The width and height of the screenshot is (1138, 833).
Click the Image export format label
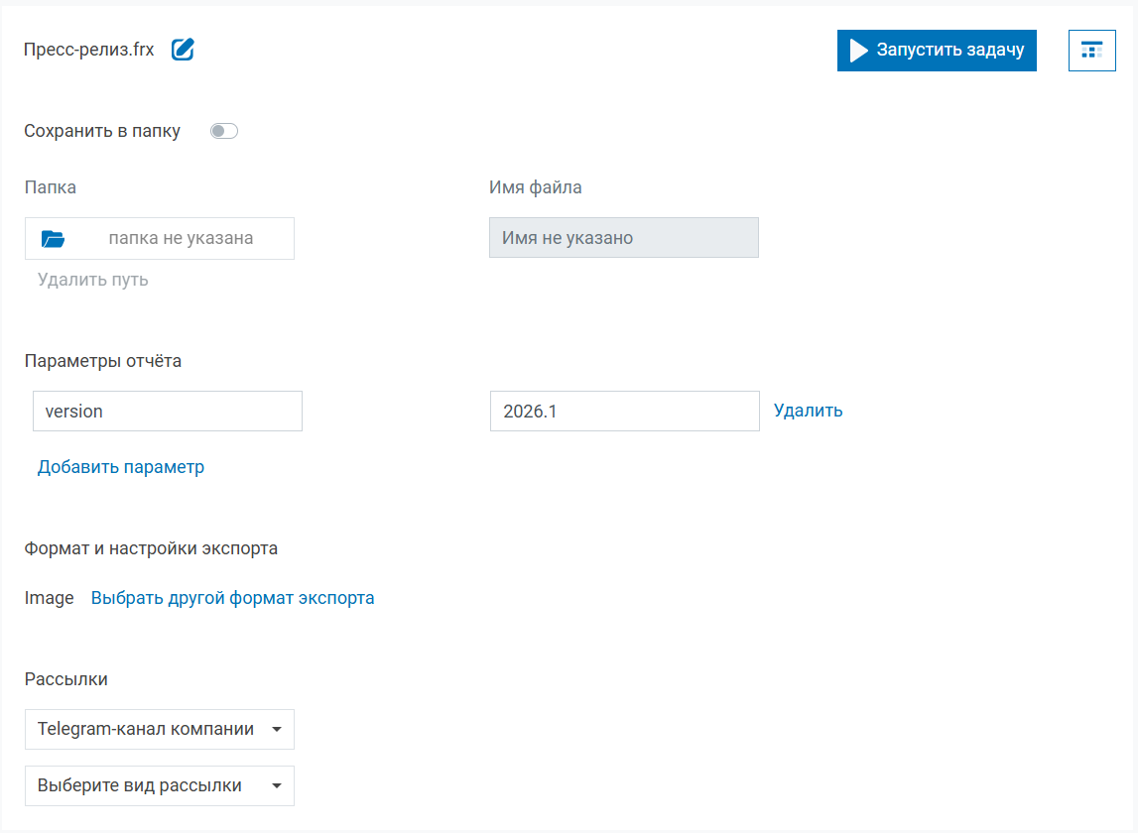point(50,598)
